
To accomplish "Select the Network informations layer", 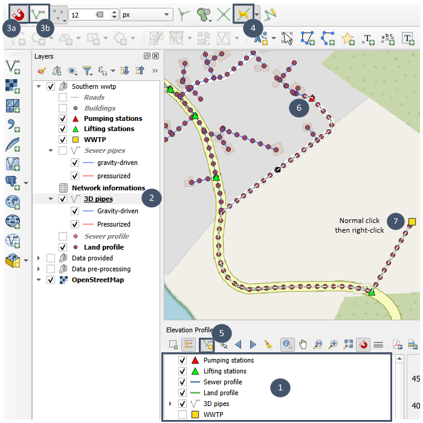I will click(108, 188).
